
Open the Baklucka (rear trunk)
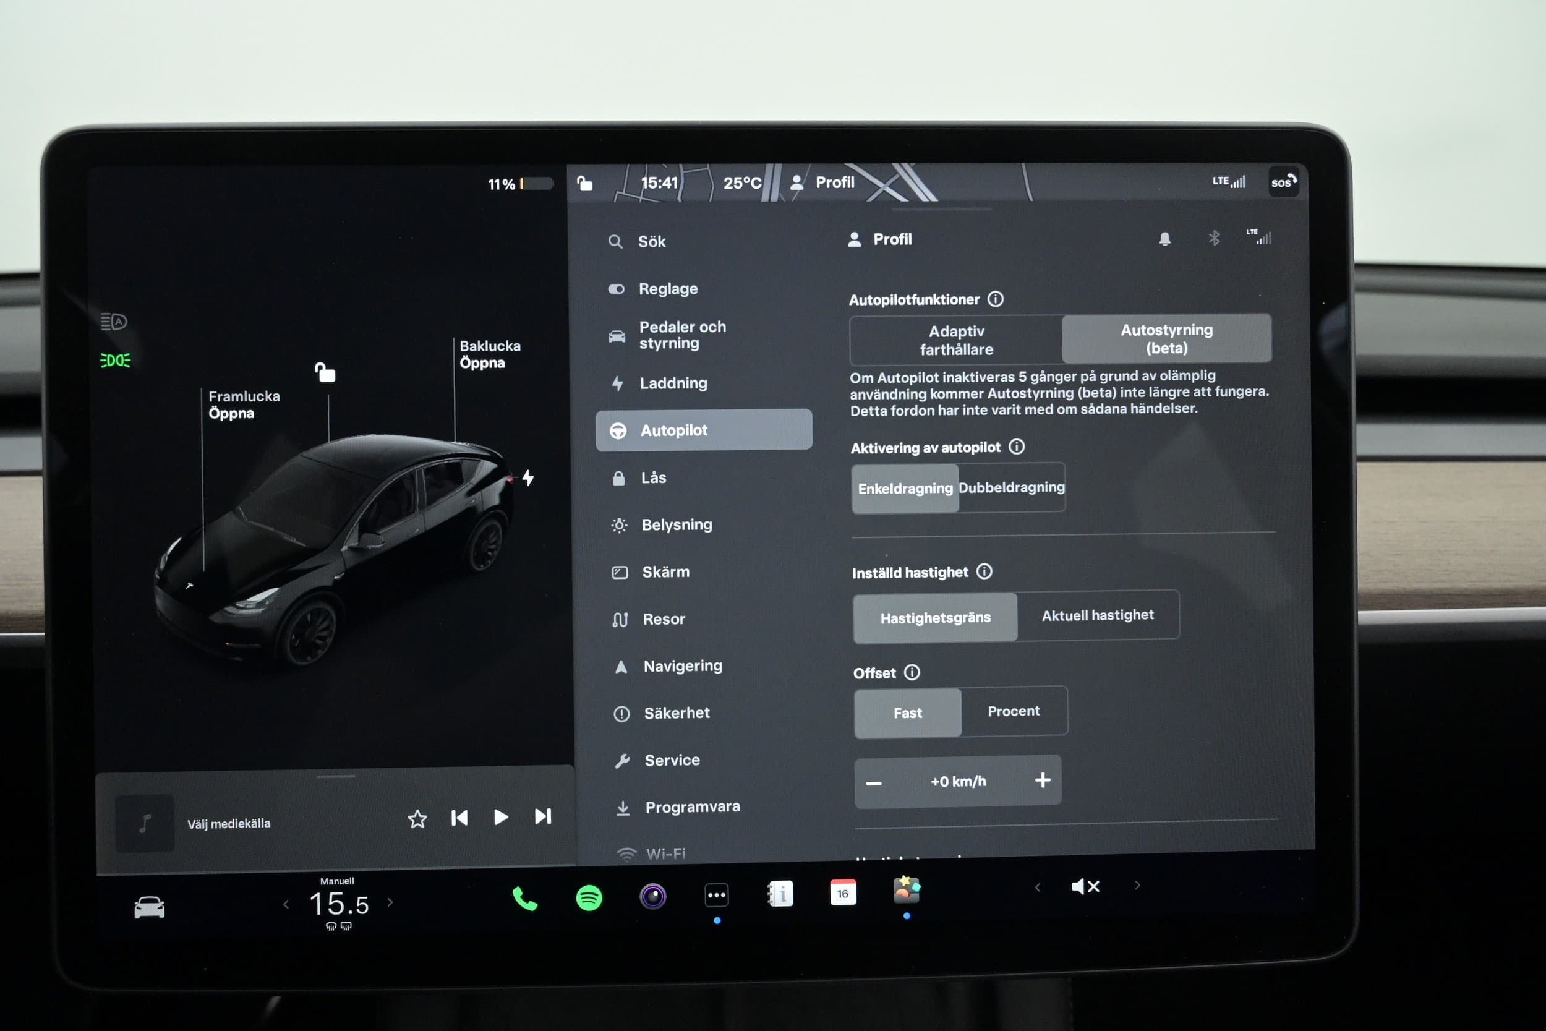coord(490,354)
